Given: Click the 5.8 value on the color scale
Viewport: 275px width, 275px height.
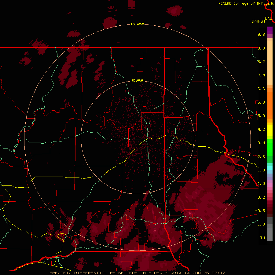Looking at the screenshot, I should pyautogui.click(x=261, y=102).
